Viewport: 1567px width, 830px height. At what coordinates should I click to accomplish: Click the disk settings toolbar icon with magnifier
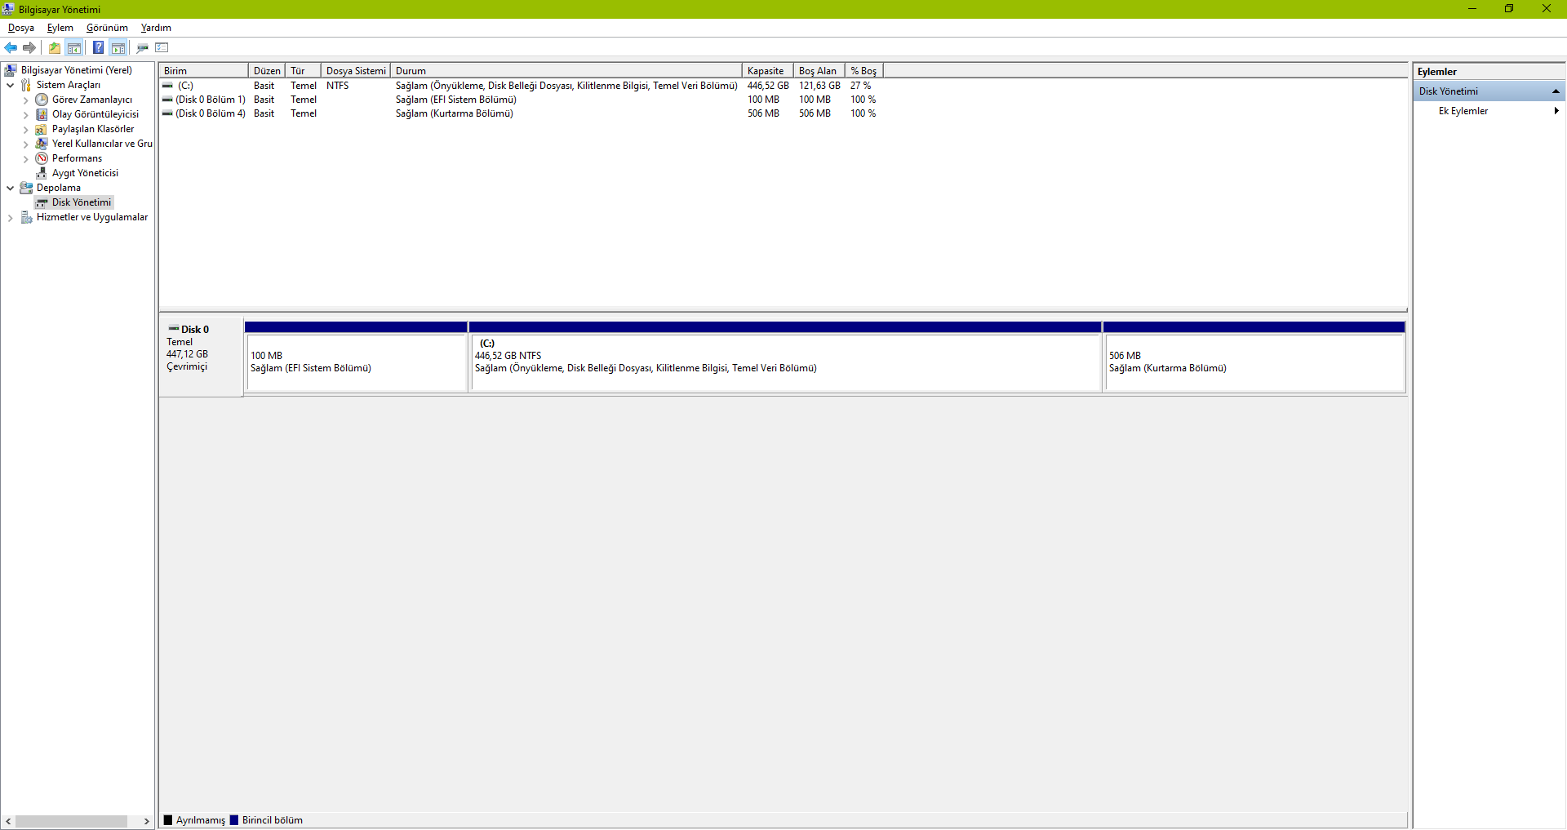point(143,47)
